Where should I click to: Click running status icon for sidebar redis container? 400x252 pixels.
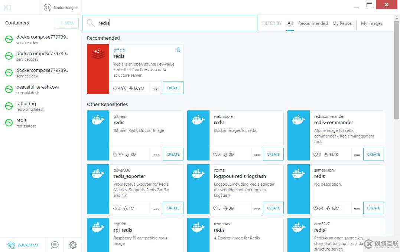click(9, 123)
